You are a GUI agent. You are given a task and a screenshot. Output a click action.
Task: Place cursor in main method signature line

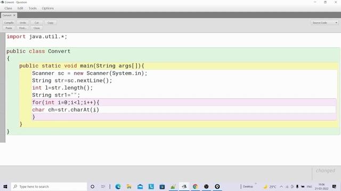click(82, 66)
